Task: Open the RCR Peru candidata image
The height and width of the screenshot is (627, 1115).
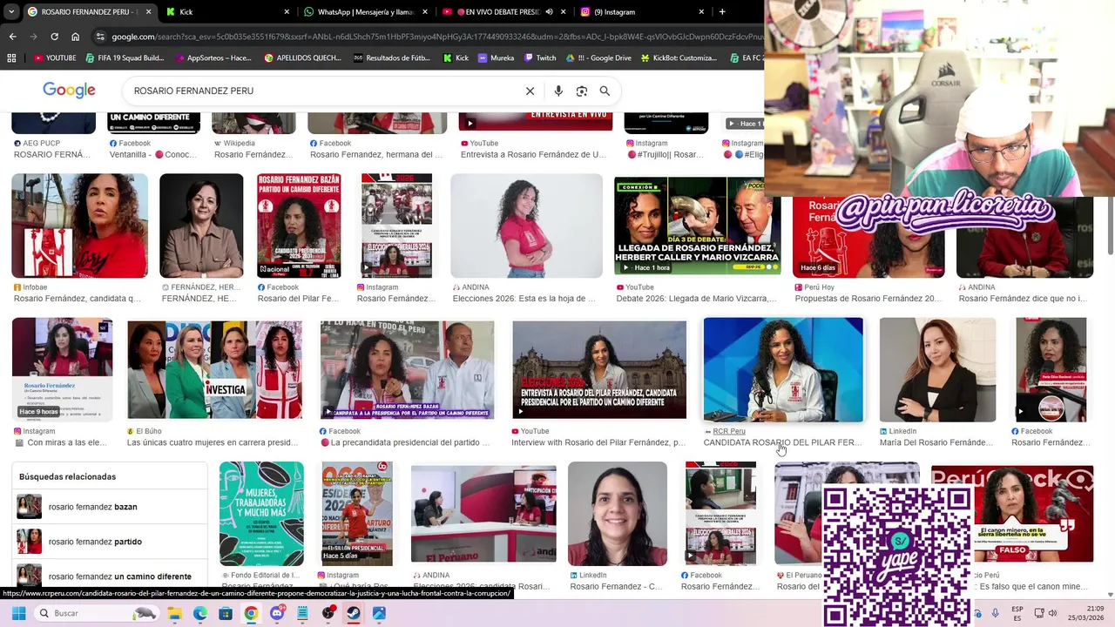Action: pyautogui.click(x=783, y=369)
